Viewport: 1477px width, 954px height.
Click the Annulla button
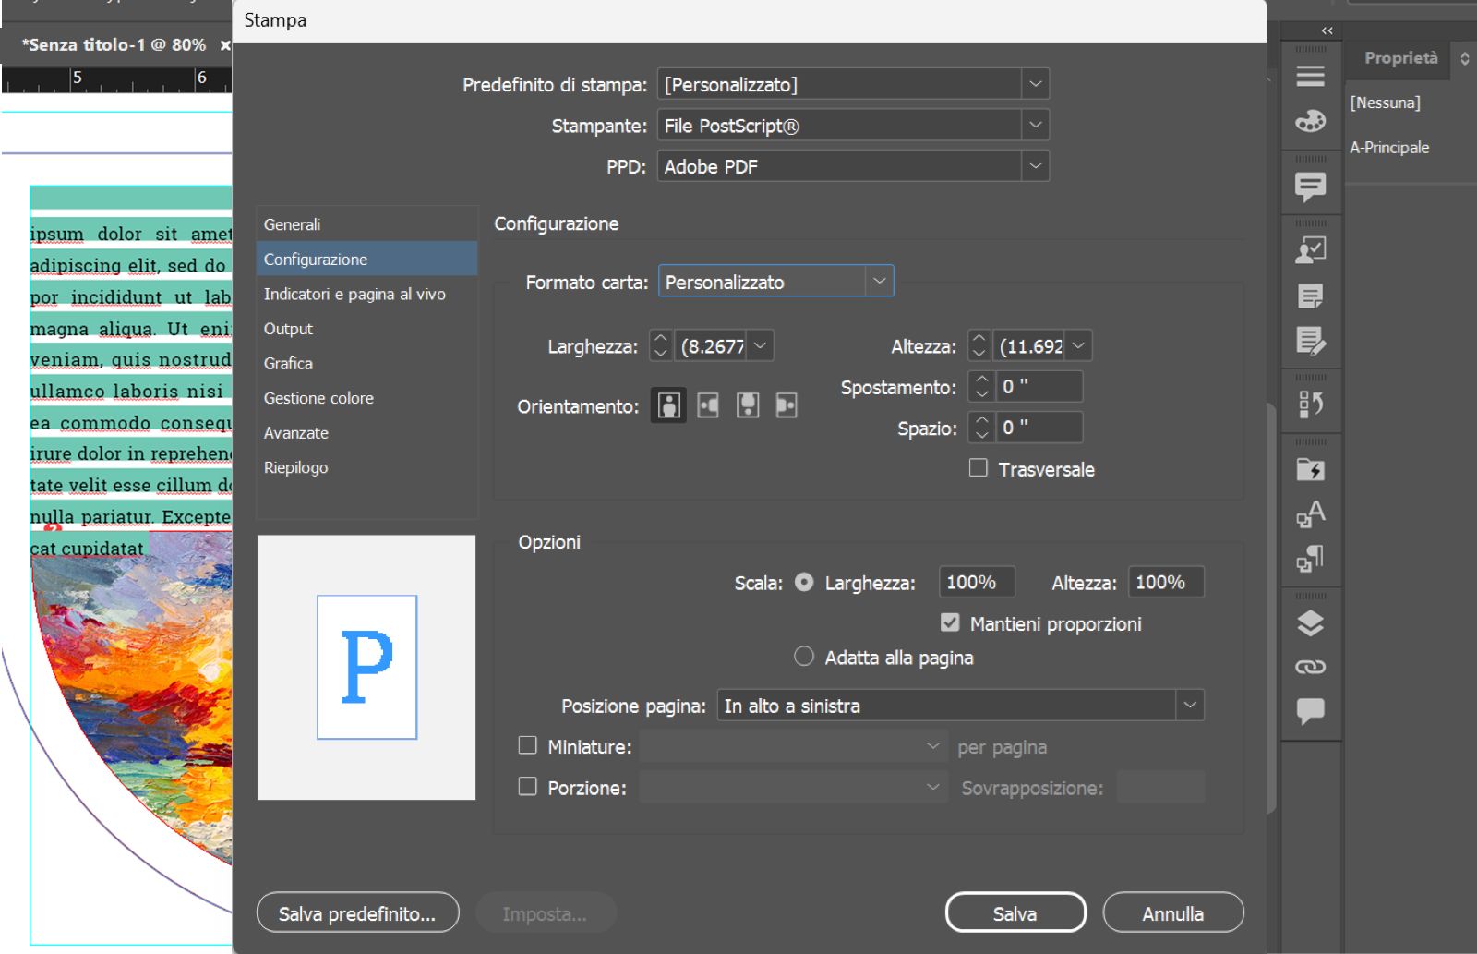point(1173,912)
